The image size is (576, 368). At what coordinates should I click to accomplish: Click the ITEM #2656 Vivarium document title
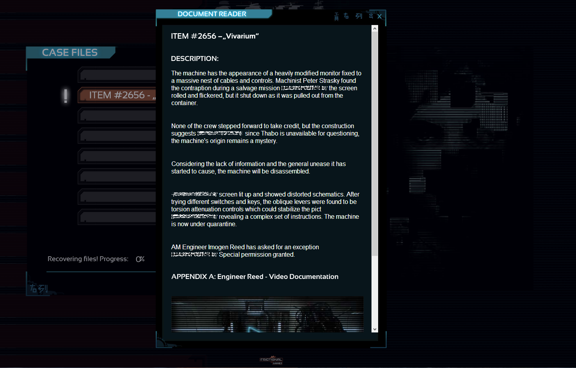point(215,36)
